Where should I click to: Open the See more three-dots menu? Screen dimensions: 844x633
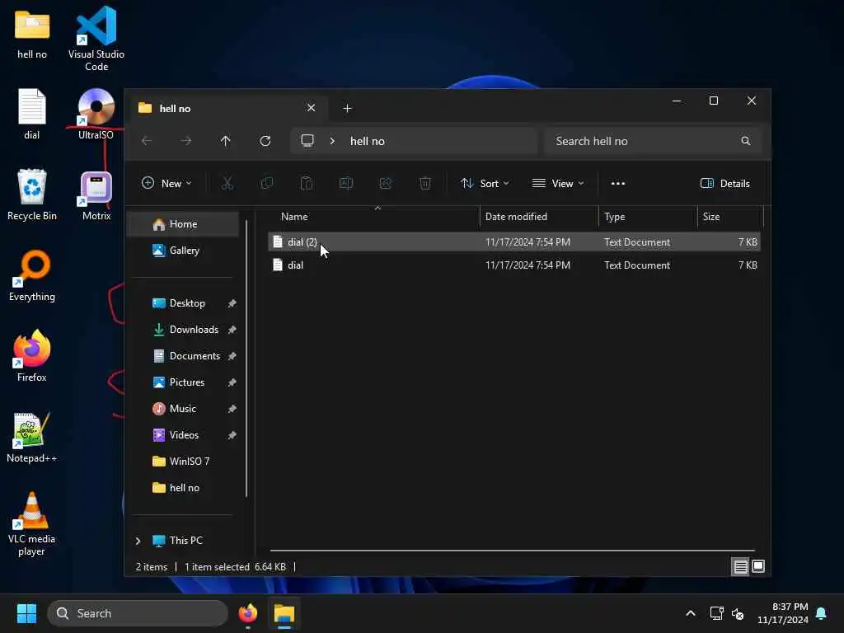[x=618, y=184]
